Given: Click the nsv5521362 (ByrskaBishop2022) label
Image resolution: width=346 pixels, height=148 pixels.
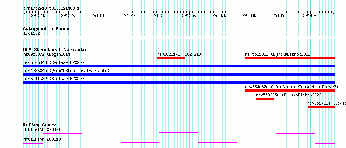Looking at the screenshot, I should click(x=279, y=54).
